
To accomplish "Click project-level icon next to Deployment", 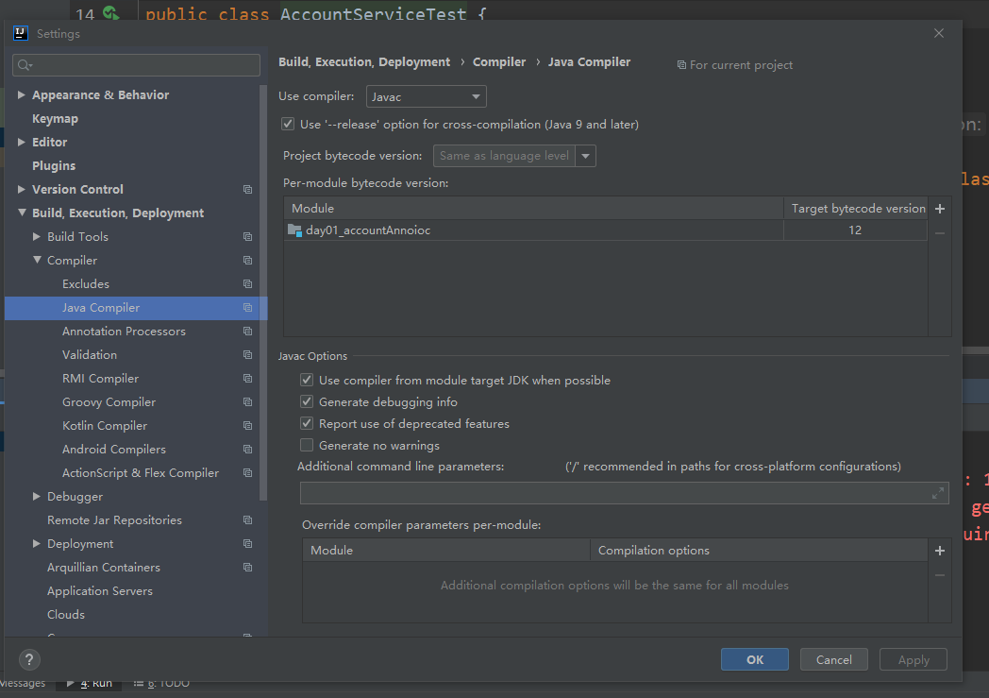I will pos(248,543).
